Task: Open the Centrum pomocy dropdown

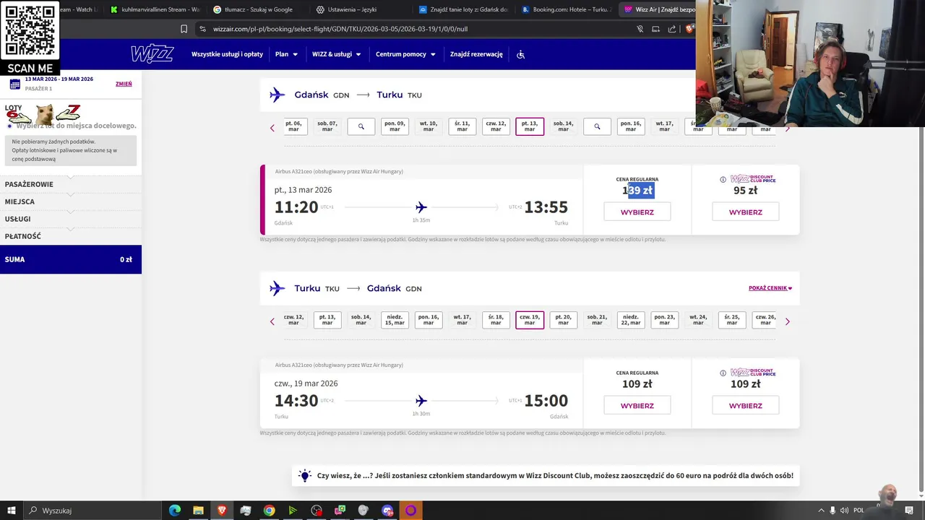Action: (405, 54)
